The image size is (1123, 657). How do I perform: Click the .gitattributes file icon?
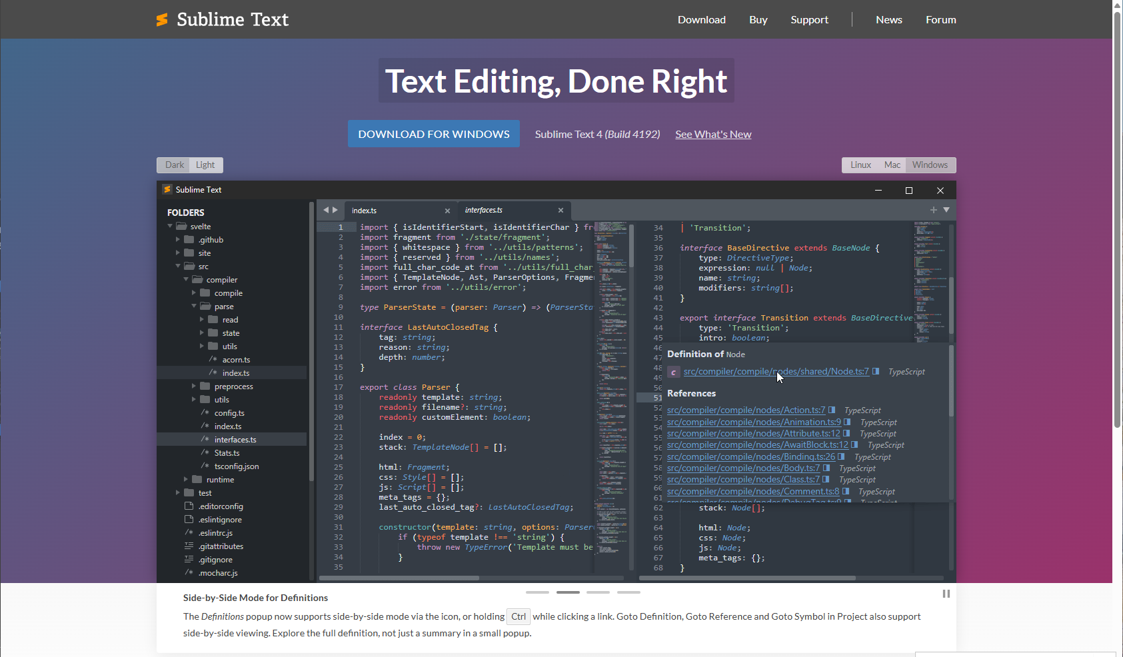189,546
